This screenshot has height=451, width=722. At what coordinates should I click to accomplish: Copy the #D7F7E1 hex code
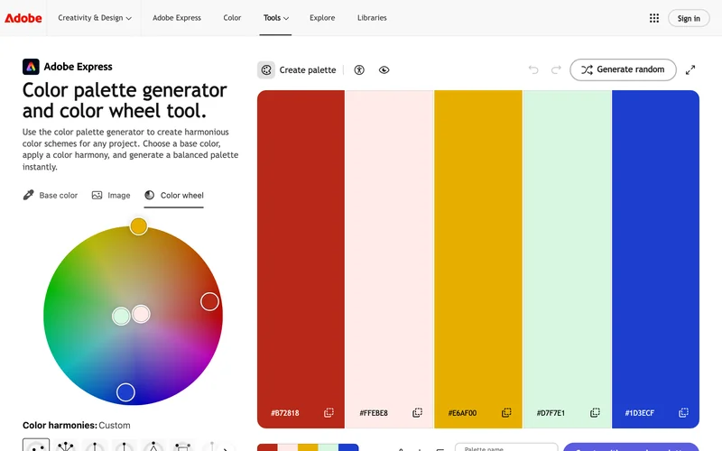point(595,412)
